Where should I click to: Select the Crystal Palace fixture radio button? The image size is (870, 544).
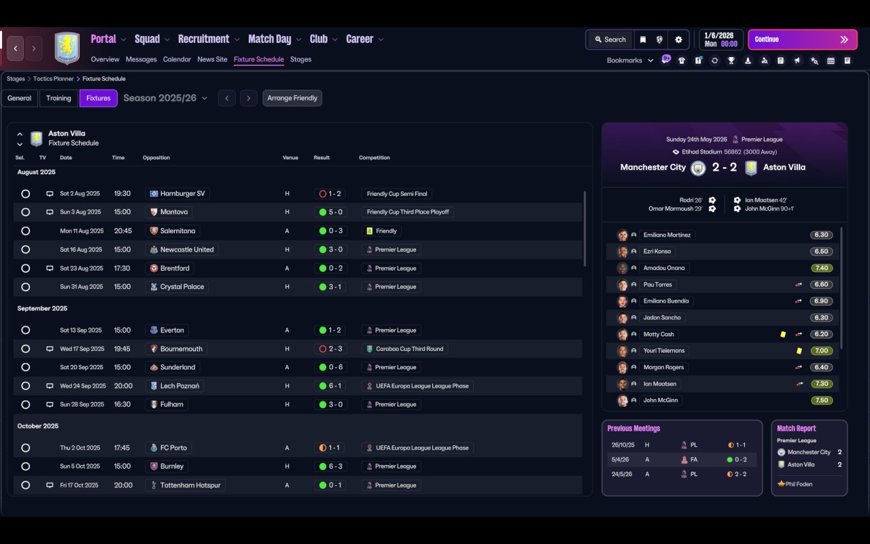point(25,287)
